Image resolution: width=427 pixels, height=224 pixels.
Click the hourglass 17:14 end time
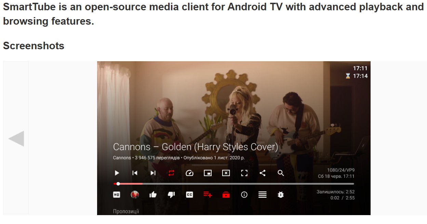pos(357,76)
